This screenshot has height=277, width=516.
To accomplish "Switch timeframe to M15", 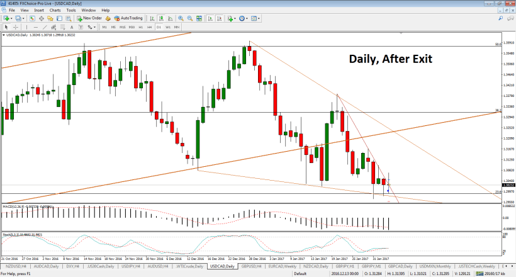I will (x=123, y=27).
